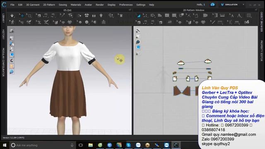Select the Select Mesh box tool
This screenshot has height=149, width=265.
pyautogui.click(x=29, y=16)
